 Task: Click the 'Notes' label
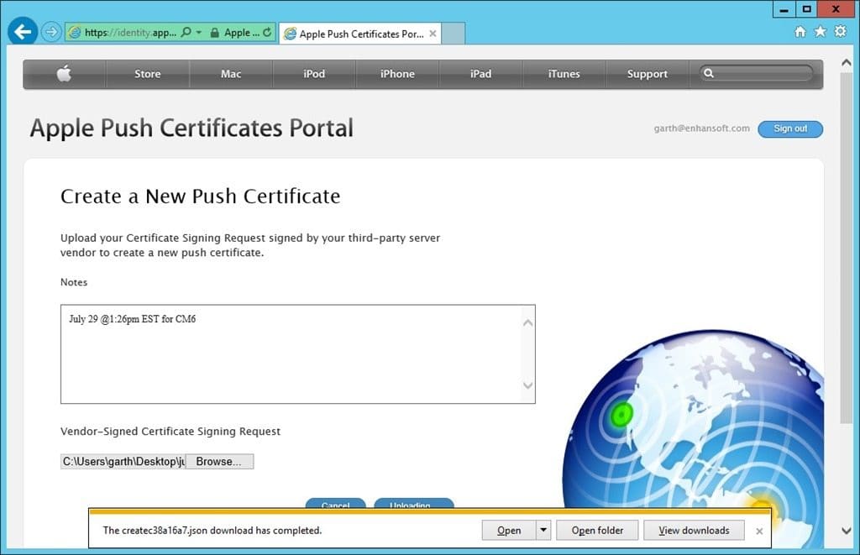pyautogui.click(x=74, y=282)
